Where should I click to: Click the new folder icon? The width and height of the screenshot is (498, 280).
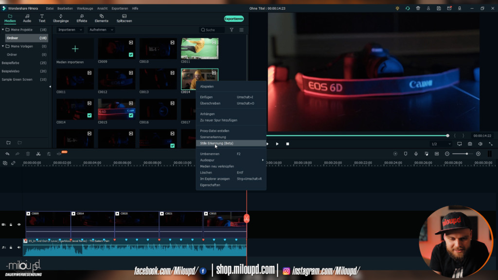click(x=9, y=143)
